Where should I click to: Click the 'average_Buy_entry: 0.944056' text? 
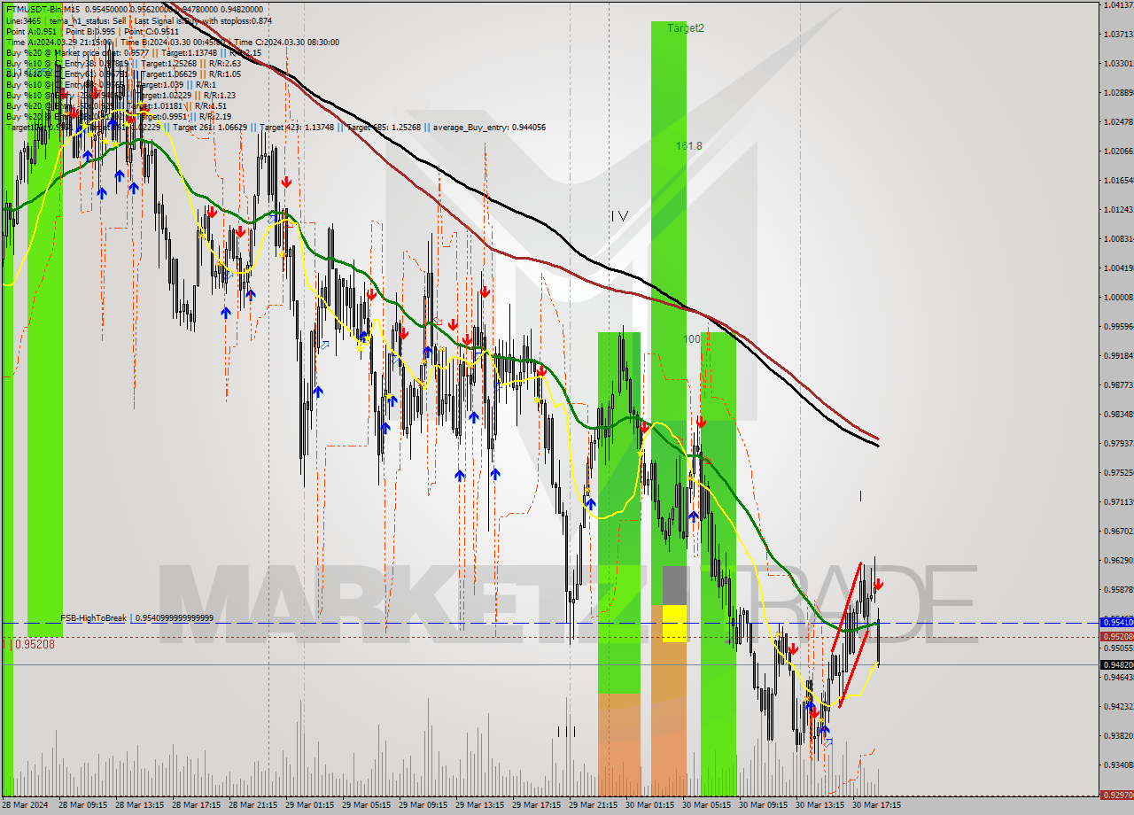coord(489,127)
